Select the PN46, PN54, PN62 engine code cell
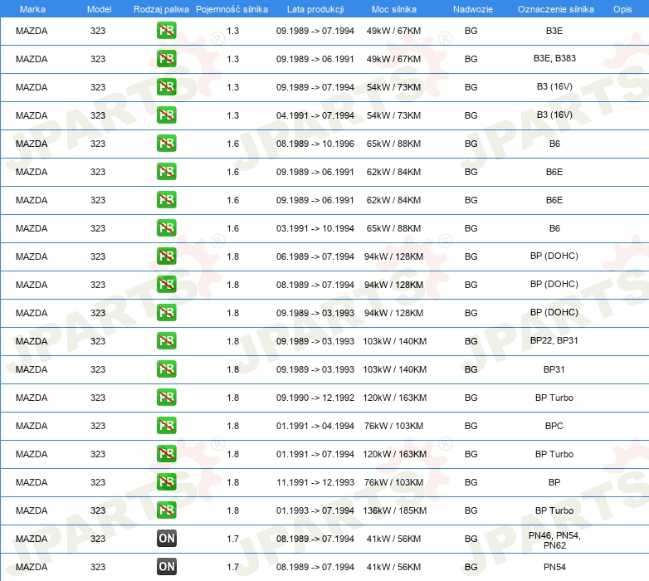The height and width of the screenshot is (581, 649). (554, 540)
